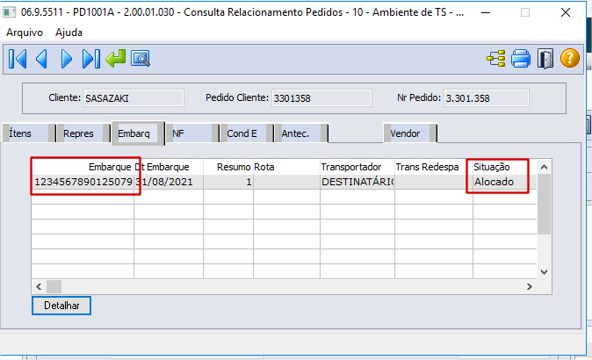Screen dimensions: 592x360
Task: Click the Resumo column header
Action: pos(228,167)
